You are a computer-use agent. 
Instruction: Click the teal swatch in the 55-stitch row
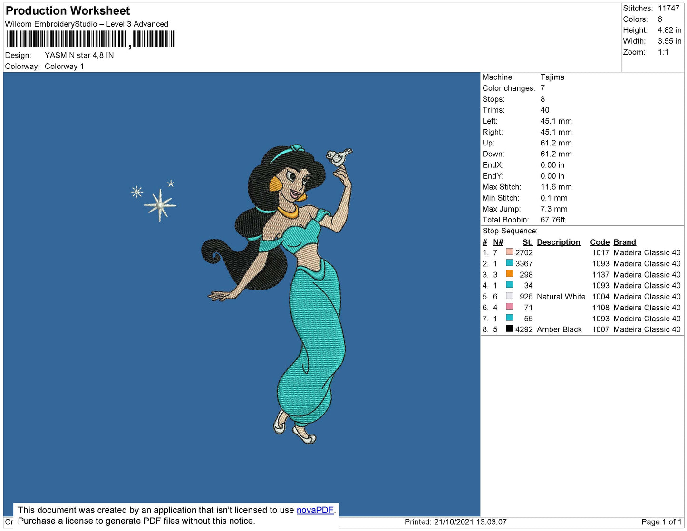click(509, 318)
